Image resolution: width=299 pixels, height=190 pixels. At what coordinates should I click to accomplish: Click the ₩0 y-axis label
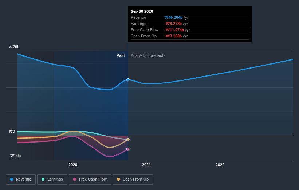pos(12,131)
